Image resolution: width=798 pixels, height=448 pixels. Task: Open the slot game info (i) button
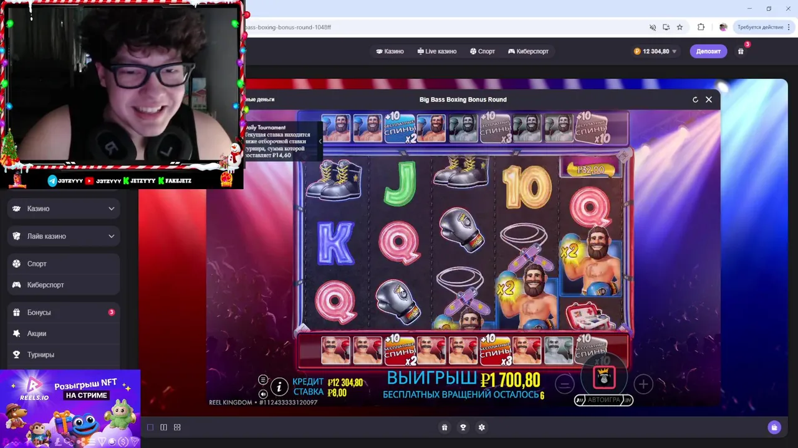point(279,387)
